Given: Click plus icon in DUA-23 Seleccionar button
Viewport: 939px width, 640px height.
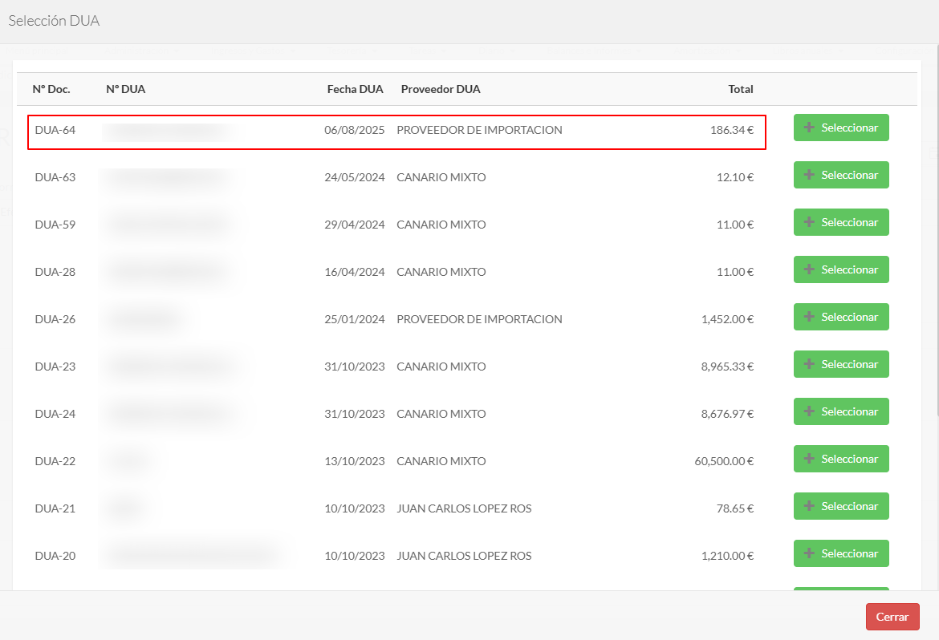Looking at the screenshot, I should [x=809, y=365].
